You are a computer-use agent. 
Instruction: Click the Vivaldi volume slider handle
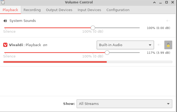coord(107,52)
